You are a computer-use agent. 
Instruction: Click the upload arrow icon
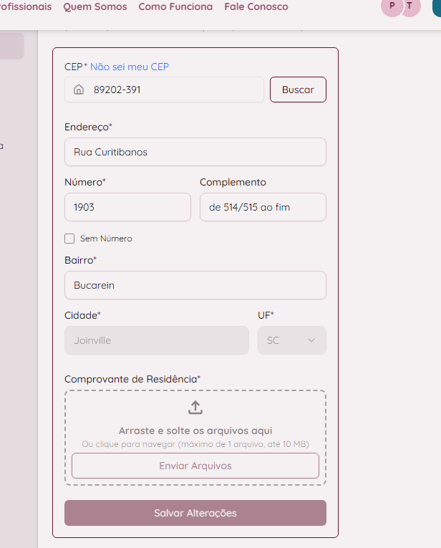195,408
